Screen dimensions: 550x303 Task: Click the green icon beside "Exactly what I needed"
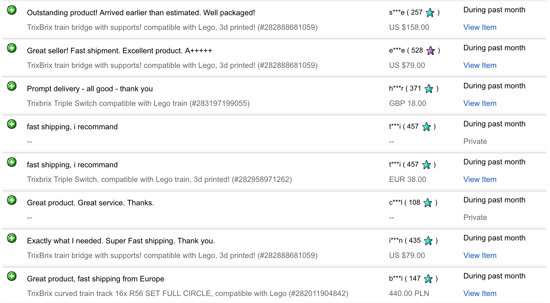pyautogui.click(x=12, y=238)
